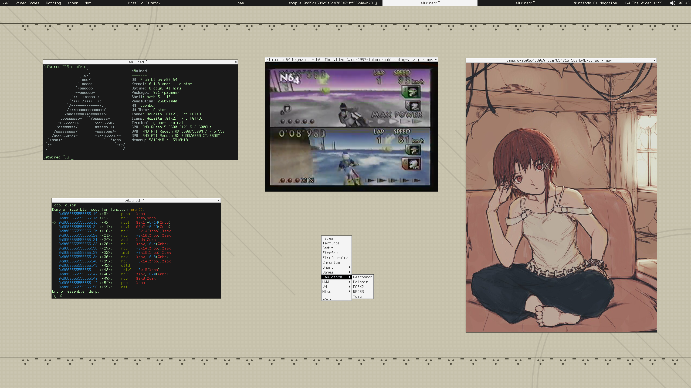Viewport: 691px width, 388px height.
Task: Click the 'Resolution: 2560x1440' line
Action: pyautogui.click(x=154, y=101)
